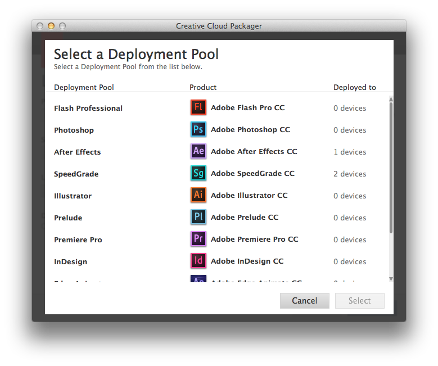Click the Adobe Prelude CC icon
438x366 pixels.
[x=198, y=217]
